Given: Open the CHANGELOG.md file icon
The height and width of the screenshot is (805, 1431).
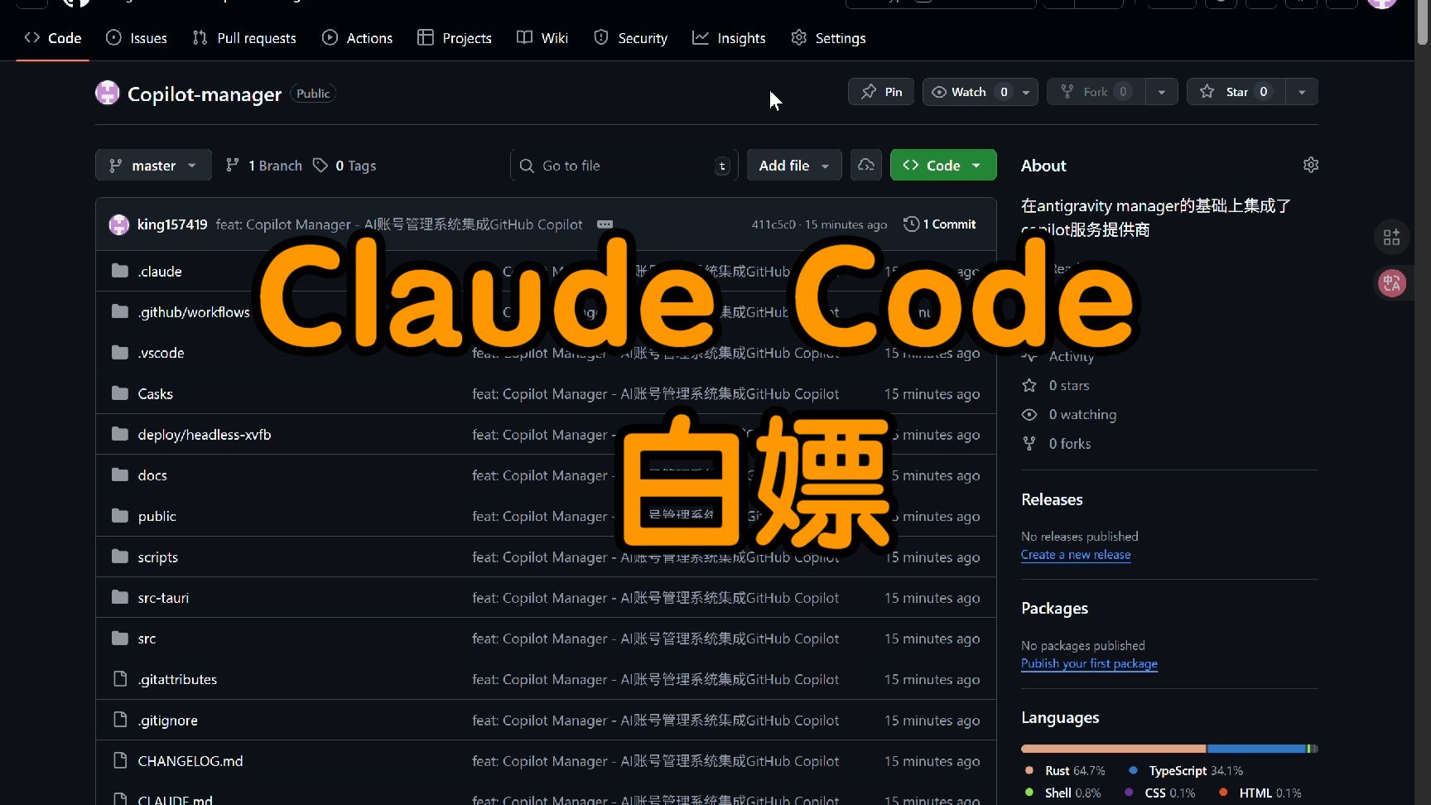Looking at the screenshot, I should 120,760.
